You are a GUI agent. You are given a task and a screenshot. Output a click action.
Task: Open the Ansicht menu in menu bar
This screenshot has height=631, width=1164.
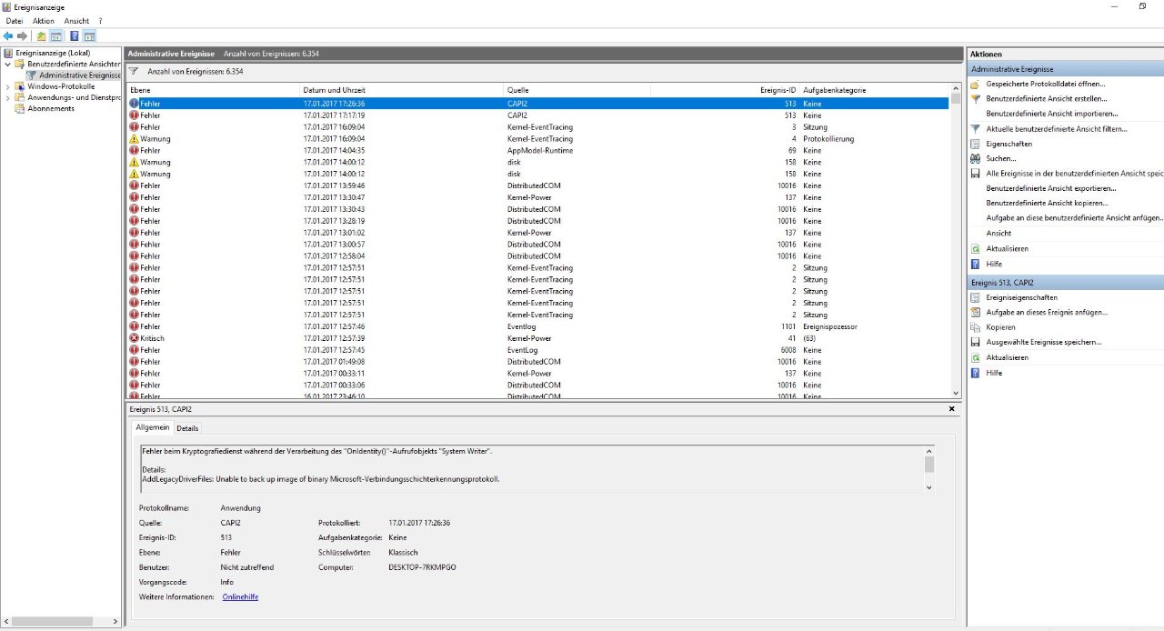[x=76, y=21]
